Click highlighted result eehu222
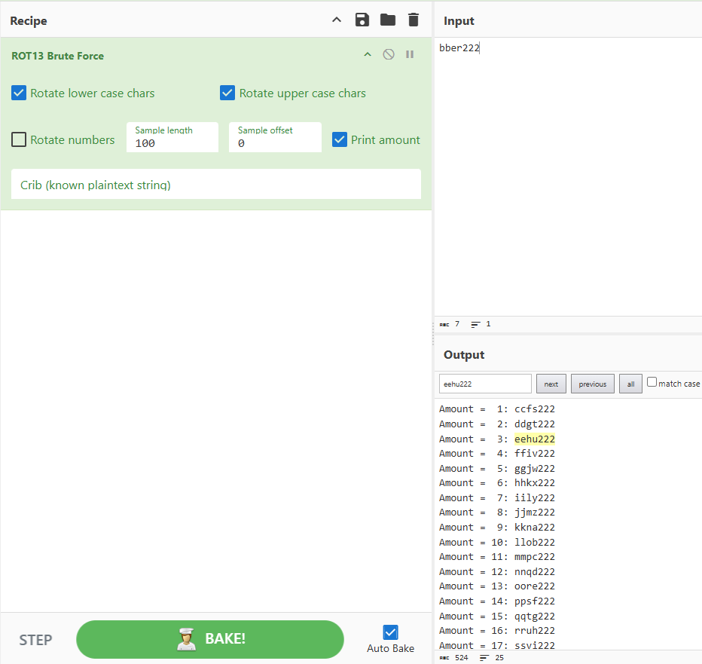The width and height of the screenshot is (702, 664). coord(535,439)
